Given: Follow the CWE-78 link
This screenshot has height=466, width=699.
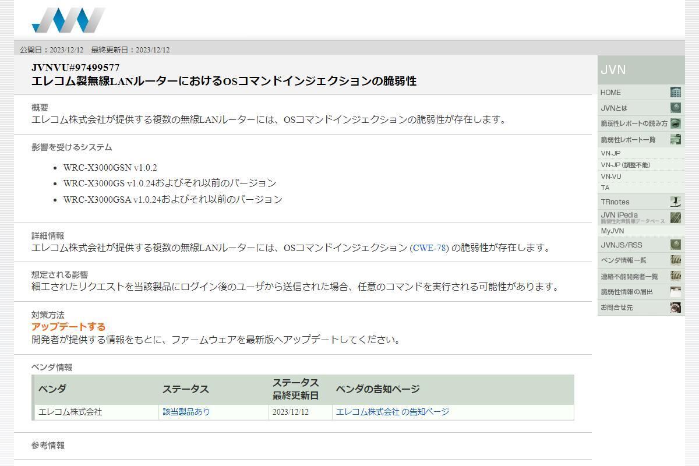Looking at the screenshot, I should tap(430, 248).
